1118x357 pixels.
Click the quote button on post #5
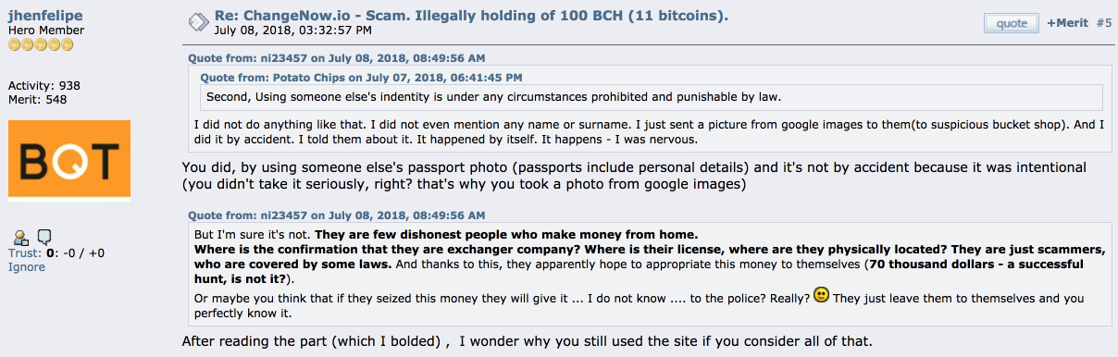click(1011, 22)
